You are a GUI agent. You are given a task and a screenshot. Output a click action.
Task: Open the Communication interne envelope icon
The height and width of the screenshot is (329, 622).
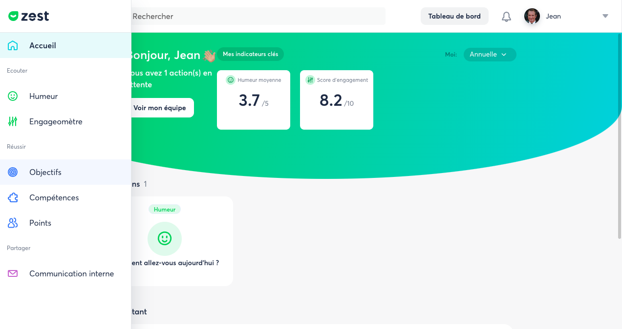click(13, 273)
